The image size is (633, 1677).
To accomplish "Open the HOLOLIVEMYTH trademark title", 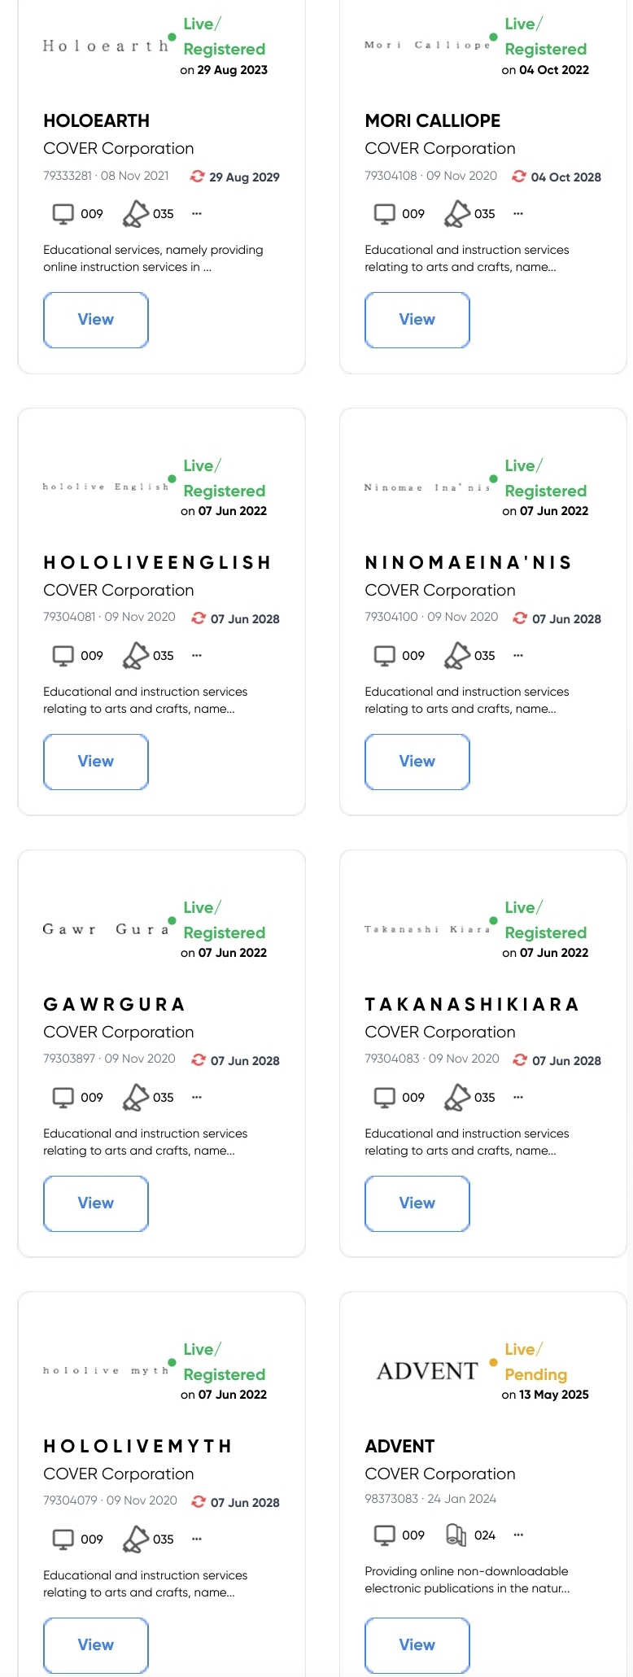I will tap(138, 1446).
